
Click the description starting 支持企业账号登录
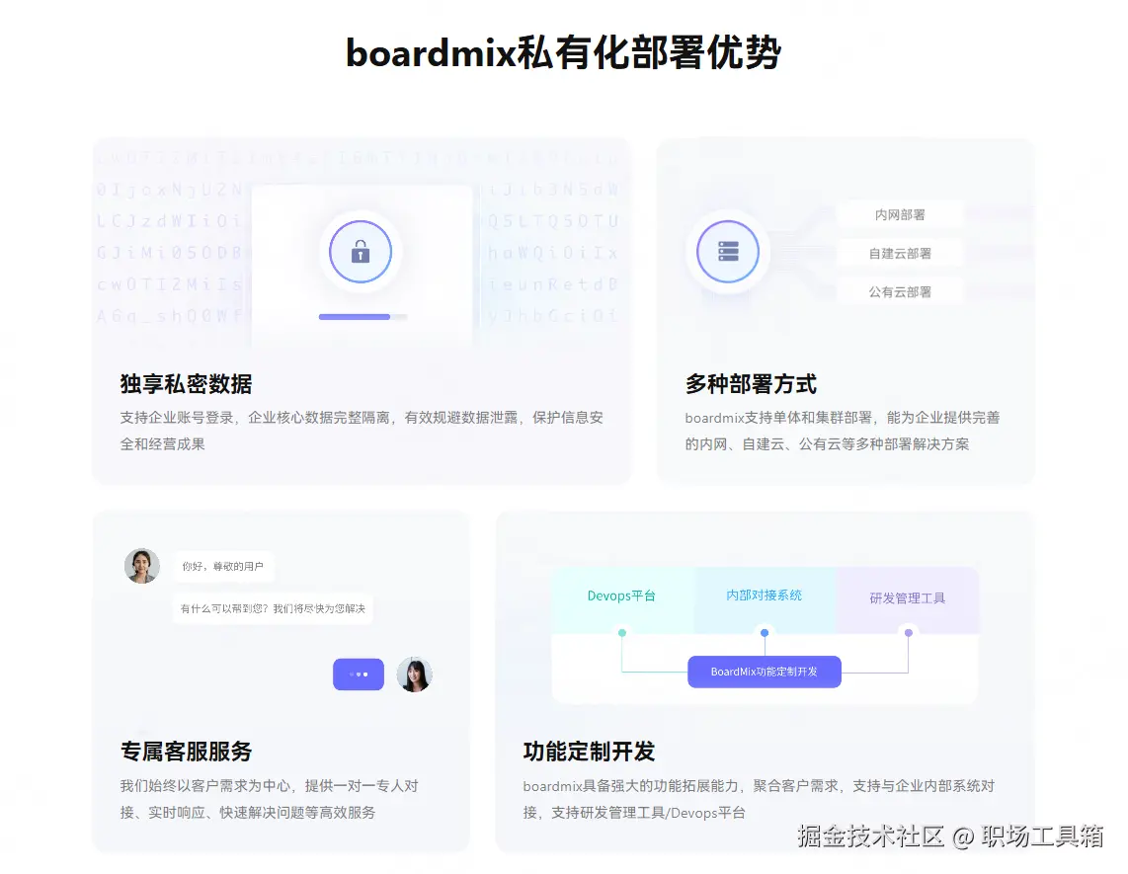pos(362,431)
